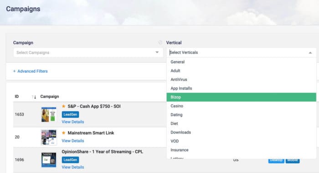The height and width of the screenshot is (173, 319).
Task: Click the Campaign column header
Action: pyautogui.click(x=50, y=97)
